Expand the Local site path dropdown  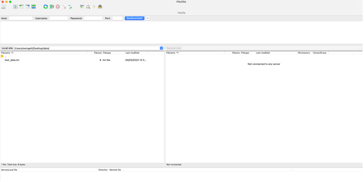pos(161,48)
